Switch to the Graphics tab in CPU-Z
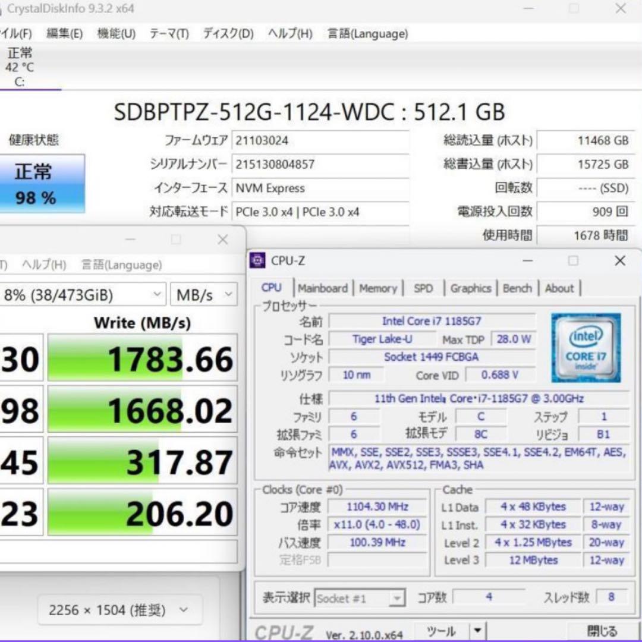 tap(470, 288)
